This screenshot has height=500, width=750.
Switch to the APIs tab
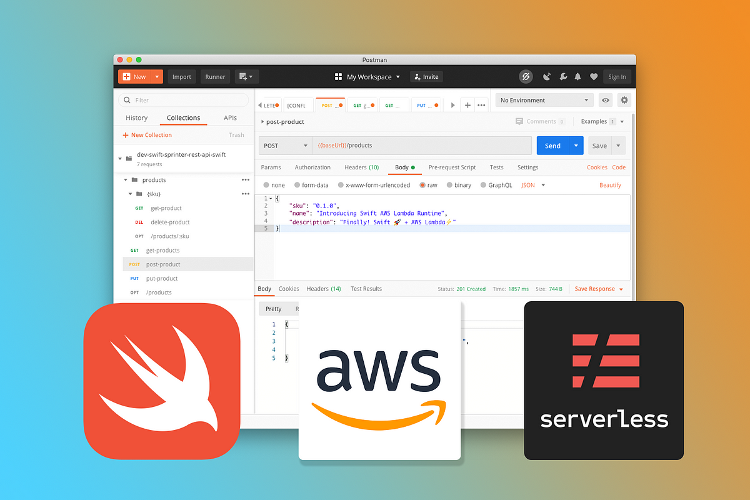click(x=230, y=117)
